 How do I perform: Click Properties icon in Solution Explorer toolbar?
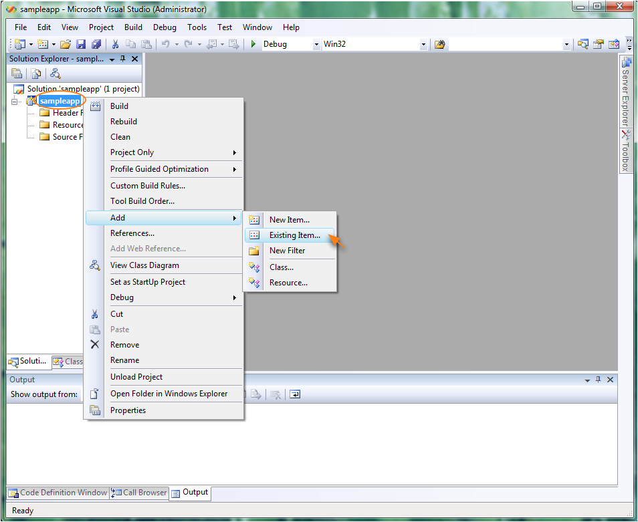(x=17, y=74)
